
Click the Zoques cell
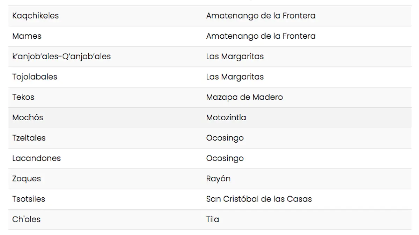27,179
